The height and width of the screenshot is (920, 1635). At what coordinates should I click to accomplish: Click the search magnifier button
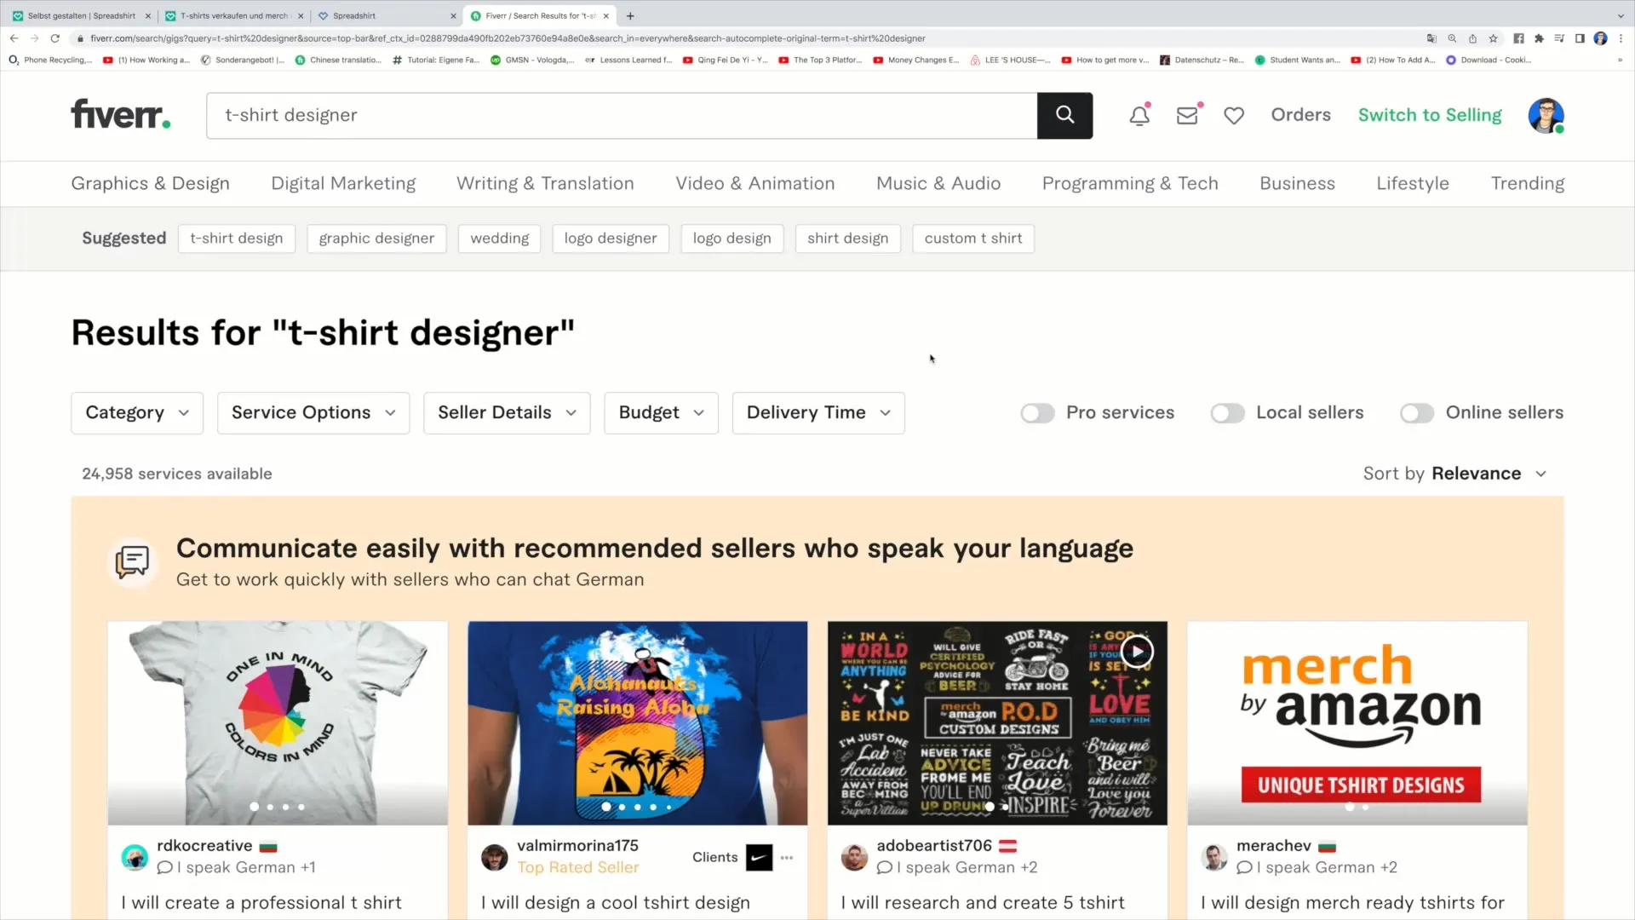tap(1064, 115)
